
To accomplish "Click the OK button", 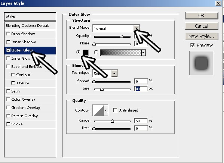I will tap(202, 16).
